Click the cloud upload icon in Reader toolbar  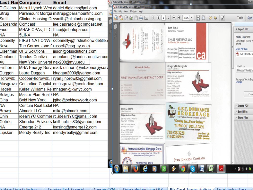point(131,18)
